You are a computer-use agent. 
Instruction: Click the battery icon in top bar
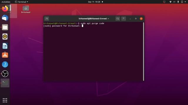pyautogui.click(x=182, y=2)
